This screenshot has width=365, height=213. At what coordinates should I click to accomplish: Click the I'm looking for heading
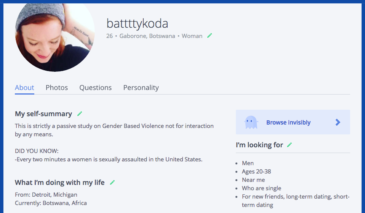259,145
